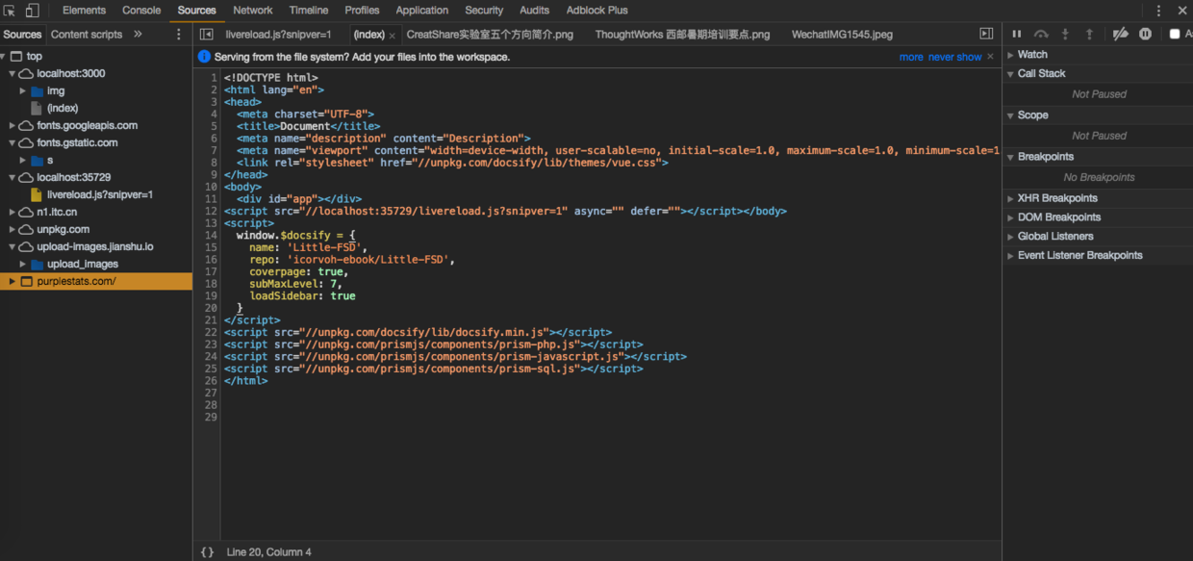Expand n1.itc.cn node
The height and width of the screenshot is (561, 1193).
13,212
